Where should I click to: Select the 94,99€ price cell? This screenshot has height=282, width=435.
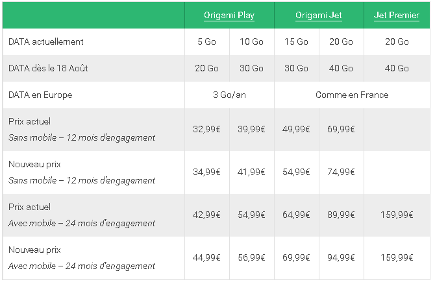click(341, 257)
